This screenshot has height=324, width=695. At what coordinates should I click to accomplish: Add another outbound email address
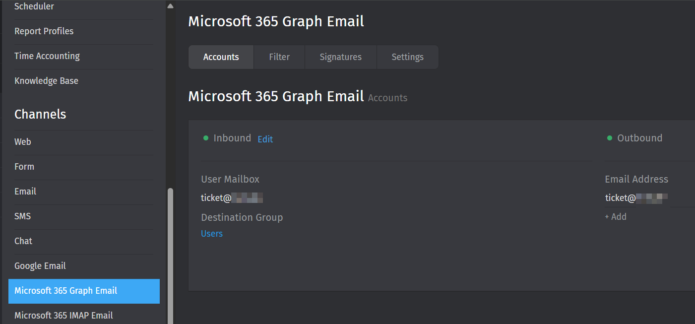(616, 217)
